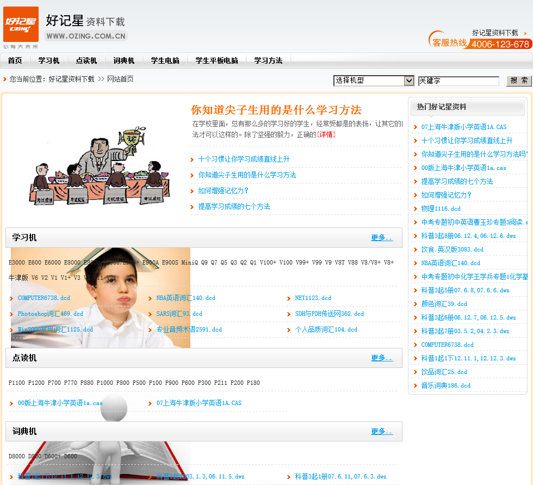The height and width of the screenshot is (485, 533).
Task: Open 饮食.英汉版3083.dcd link
Action: click(452, 250)
